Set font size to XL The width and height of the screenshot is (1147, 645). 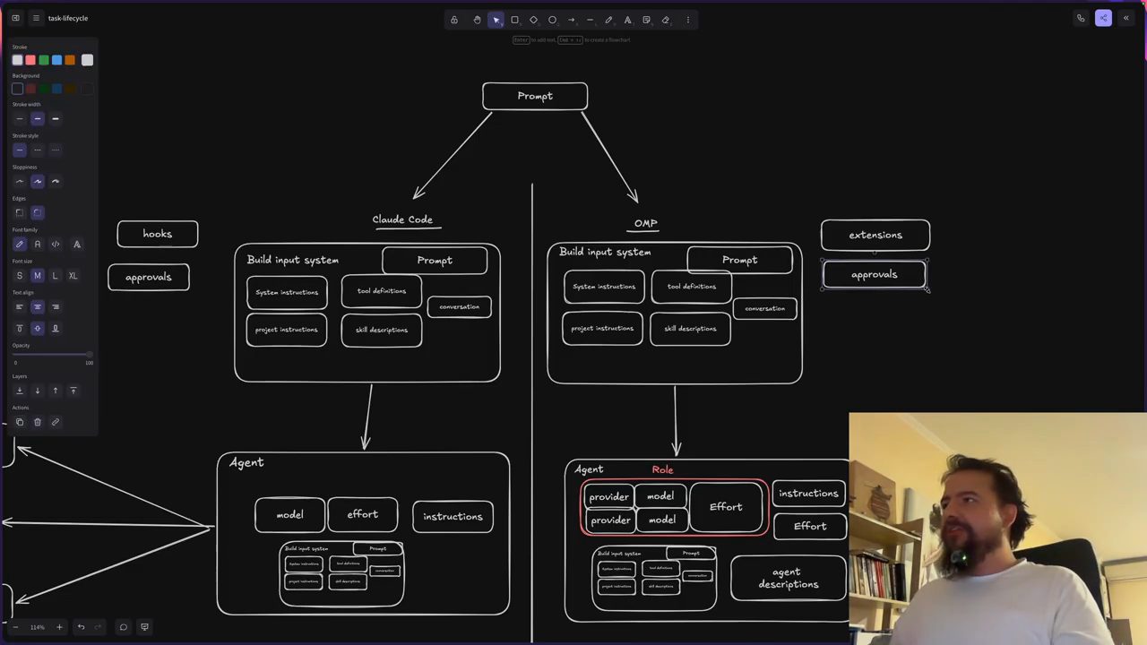tap(73, 276)
